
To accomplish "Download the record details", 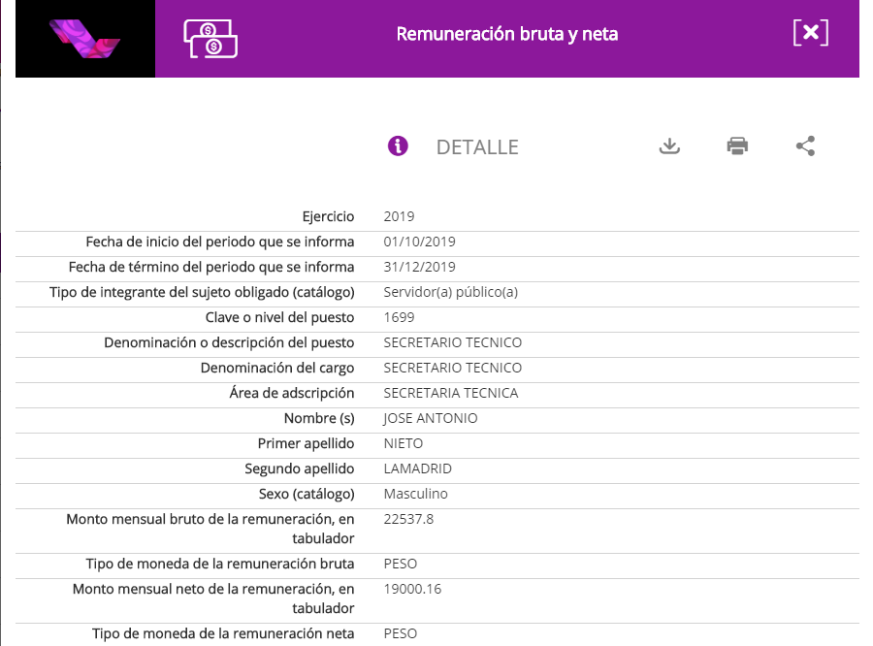I will [669, 145].
